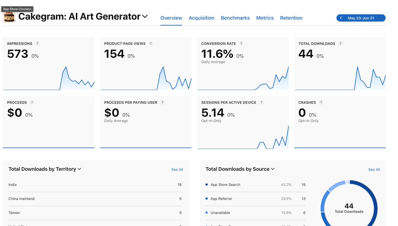
Task: Select the China mainland row
Action: click(x=95, y=199)
